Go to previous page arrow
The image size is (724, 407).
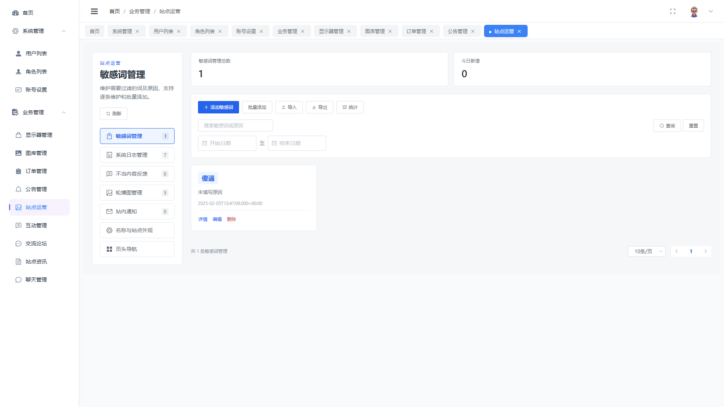coord(676,251)
